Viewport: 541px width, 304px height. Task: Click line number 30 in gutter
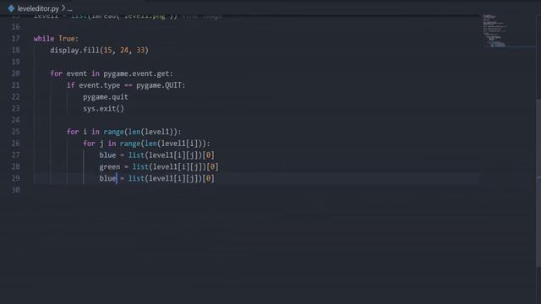click(15, 190)
